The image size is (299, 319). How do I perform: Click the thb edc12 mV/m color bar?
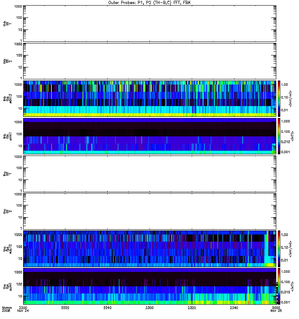coord(279,98)
